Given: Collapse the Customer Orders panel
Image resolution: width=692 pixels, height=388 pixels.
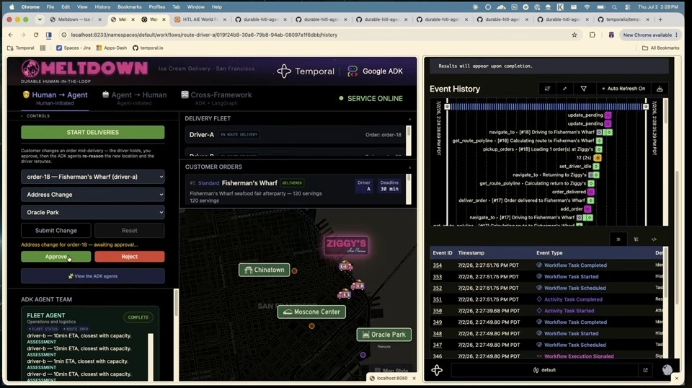Looking at the screenshot, I should [409, 167].
